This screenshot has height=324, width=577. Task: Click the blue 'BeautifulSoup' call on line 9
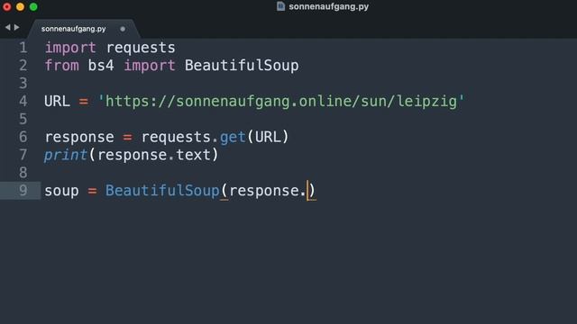[162, 191]
